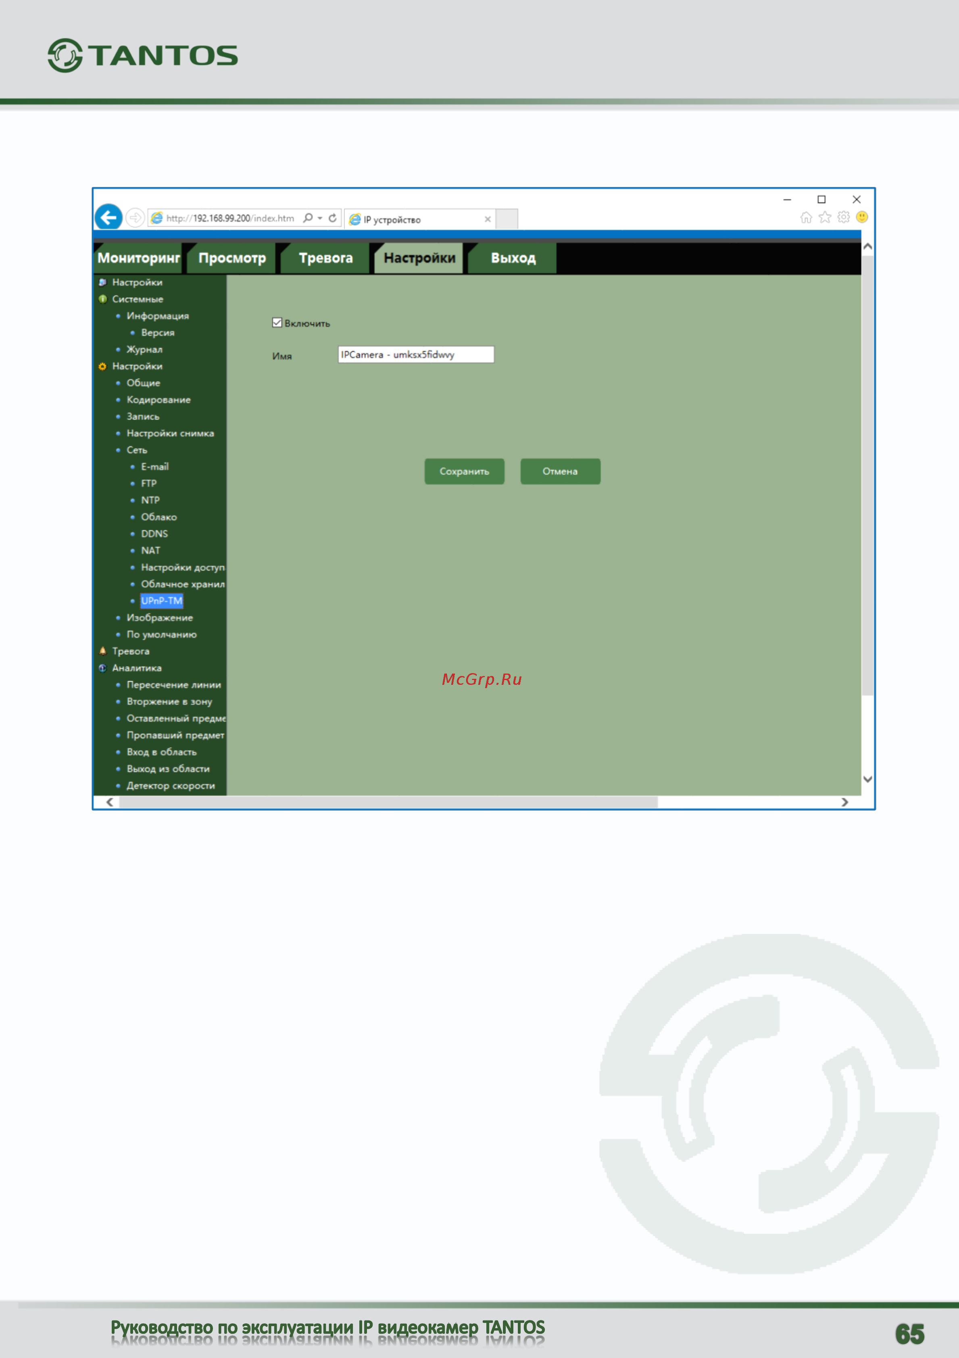Open Кодирование settings item
This screenshot has height=1358, width=959.
click(x=158, y=400)
